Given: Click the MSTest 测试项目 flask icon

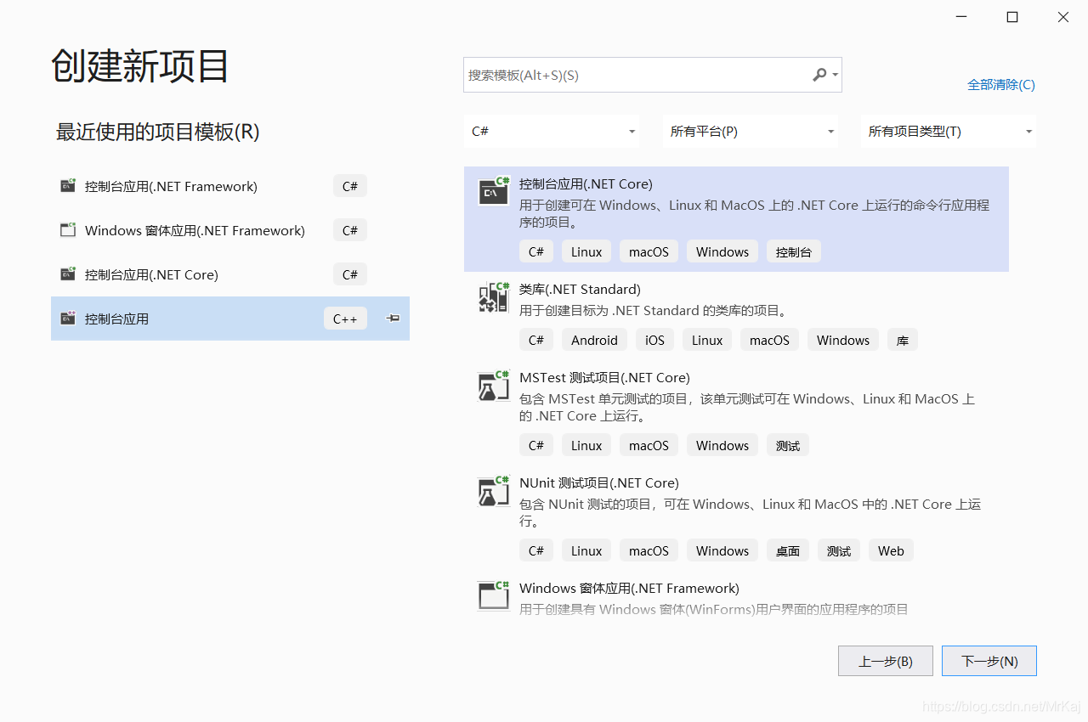Looking at the screenshot, I should click(493, 385).
